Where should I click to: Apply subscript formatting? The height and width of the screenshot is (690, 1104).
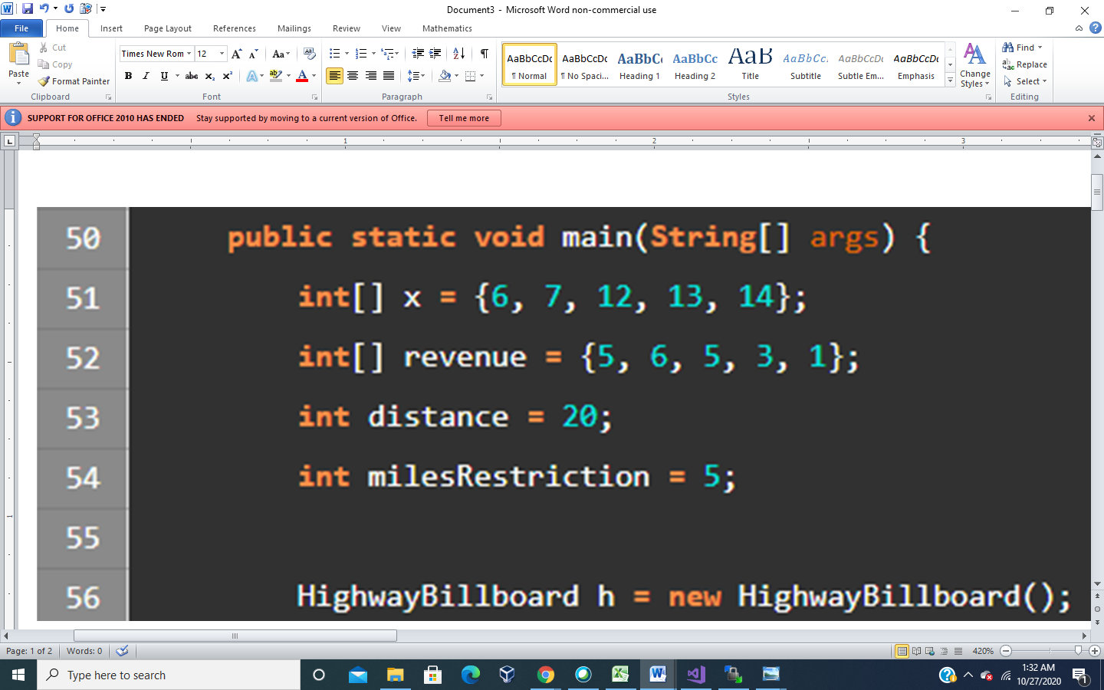(209, 76)
